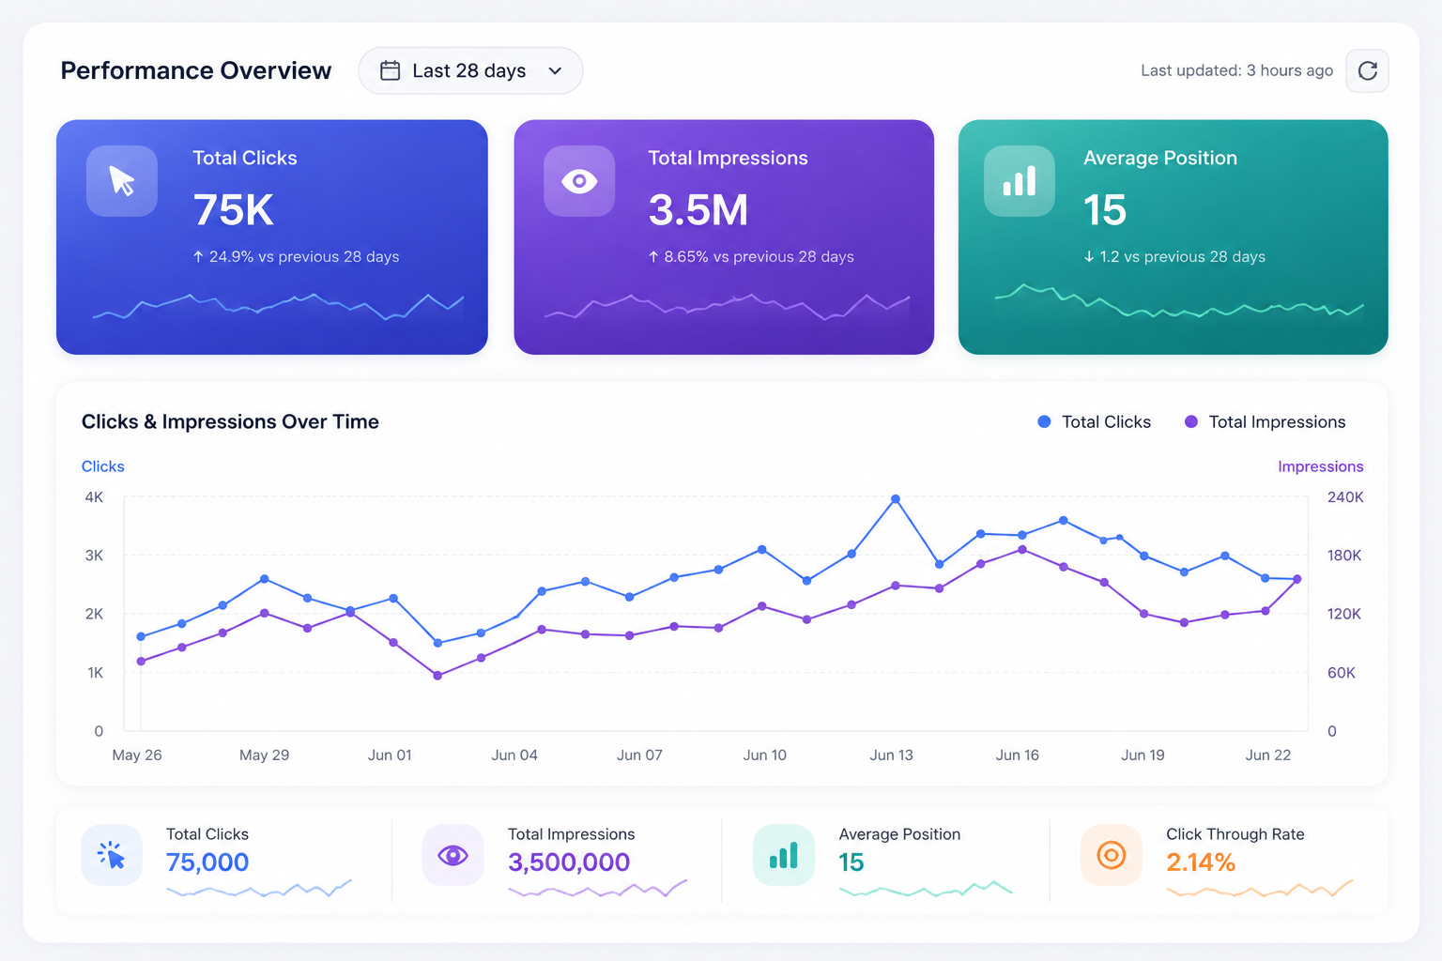Select the 15 value on Average Position card
This screenshot has height=961, width=1442.
[1105, 210]
